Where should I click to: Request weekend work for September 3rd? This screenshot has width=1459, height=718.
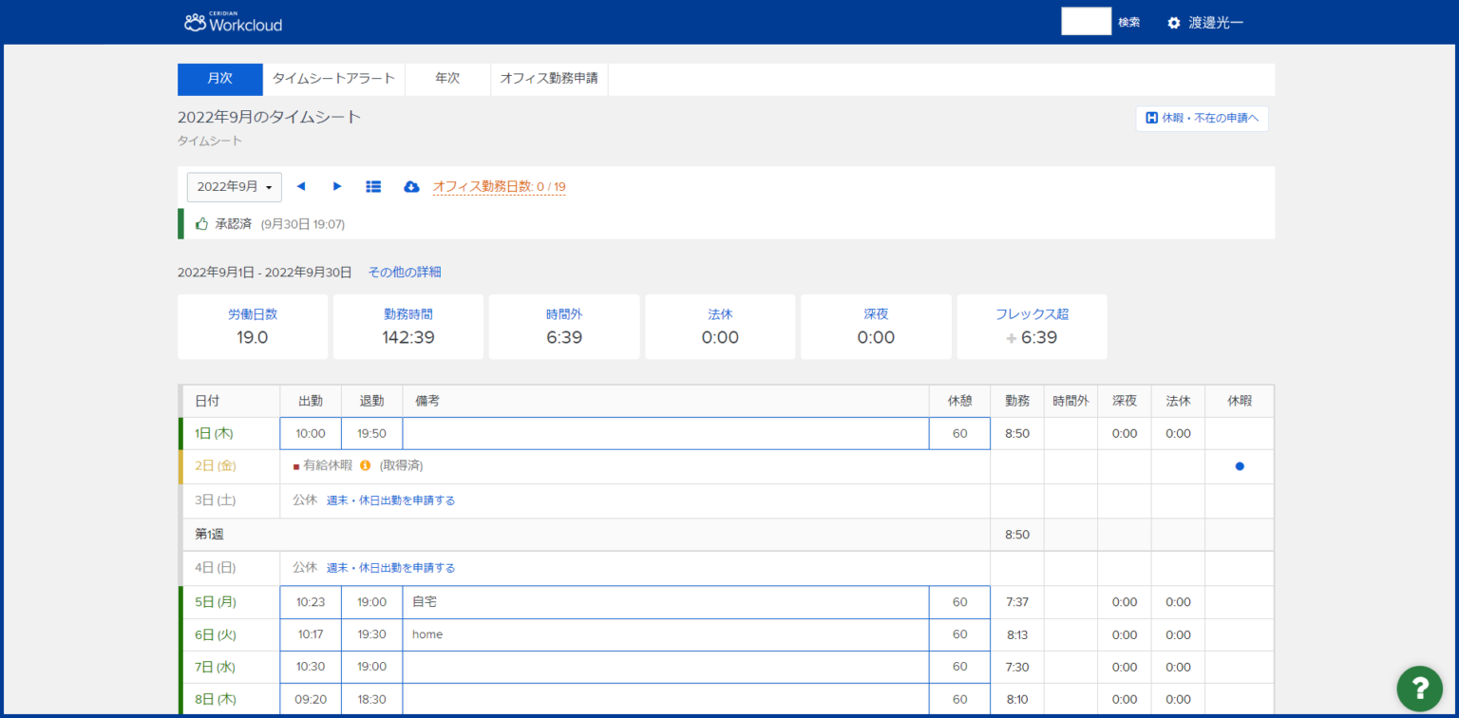coord(392,500)
